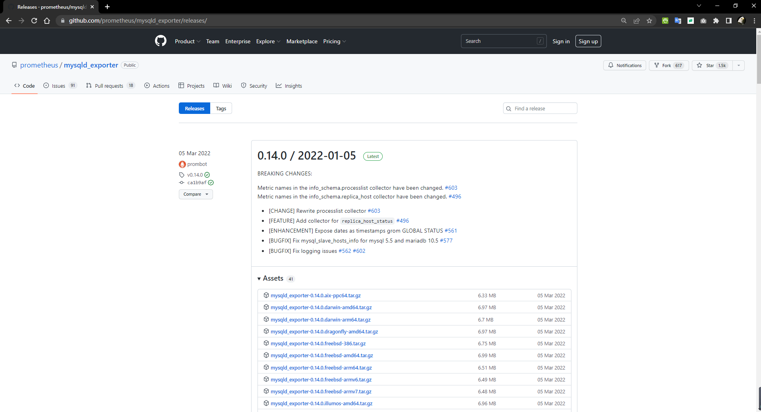Download mysqld_exporter-0.14.0.illumos-amd64.tar.gz
The height and width of the screenshot is (412, 761).
[x=321, y=403]
